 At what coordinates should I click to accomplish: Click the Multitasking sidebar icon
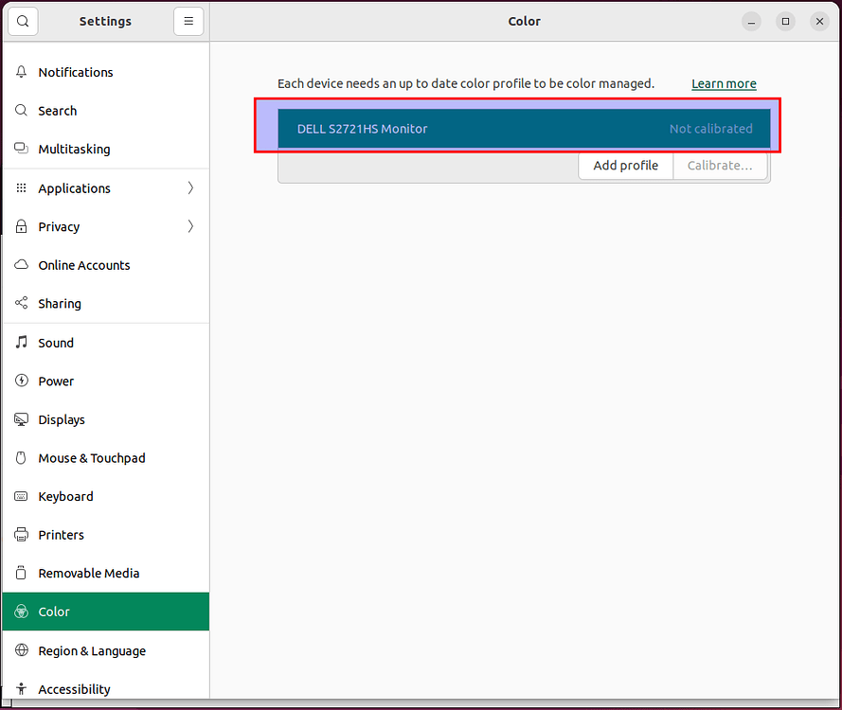click(22, 149)
